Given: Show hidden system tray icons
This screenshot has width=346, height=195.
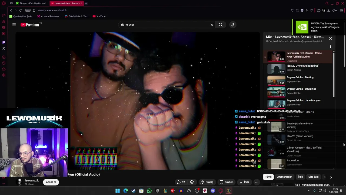Looking at the screenshot, I should click(x=309, y=191).
